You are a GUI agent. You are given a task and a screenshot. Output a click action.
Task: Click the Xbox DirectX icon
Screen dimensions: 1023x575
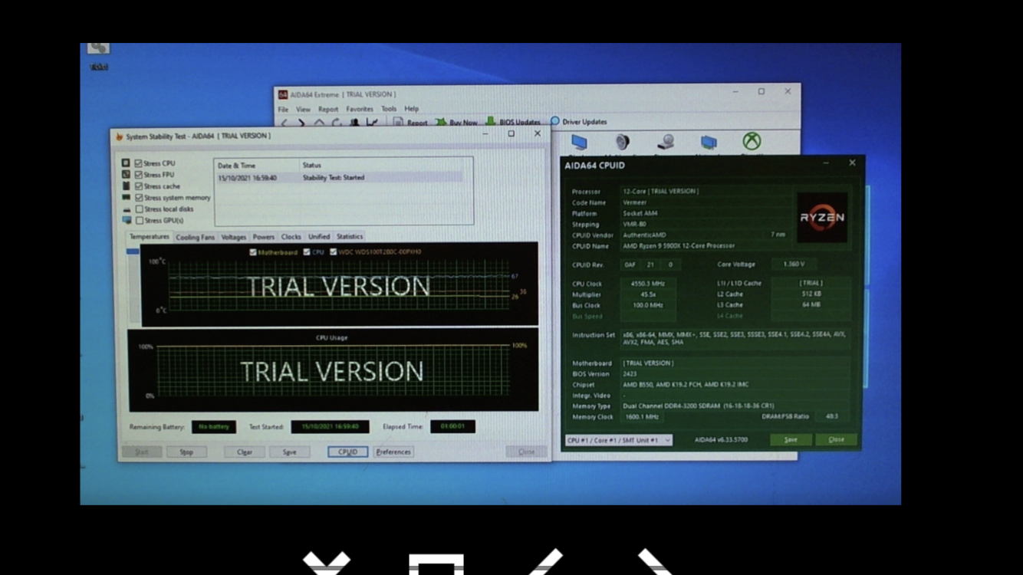751,141
